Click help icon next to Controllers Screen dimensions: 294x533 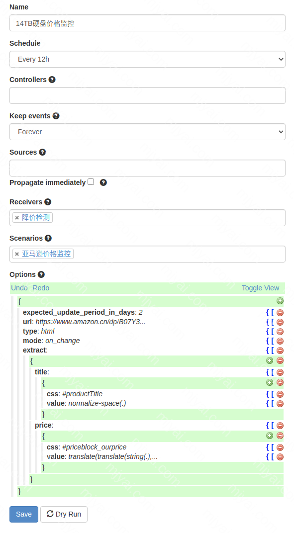(x=52, y=80)
